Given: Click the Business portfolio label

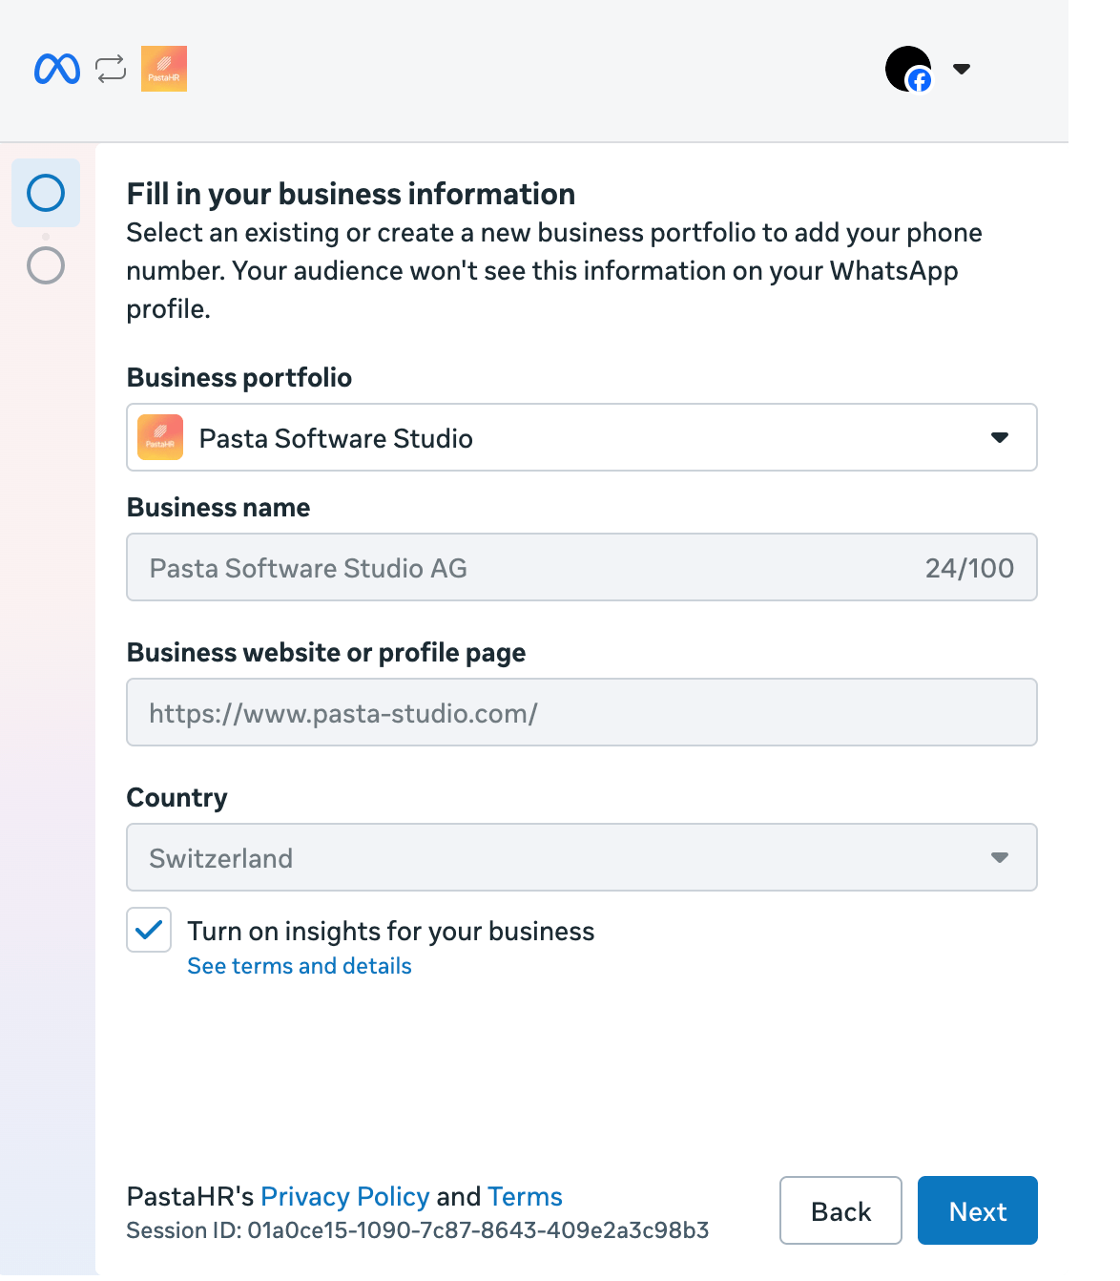Looking at the screenshot, I should point(239,378).
